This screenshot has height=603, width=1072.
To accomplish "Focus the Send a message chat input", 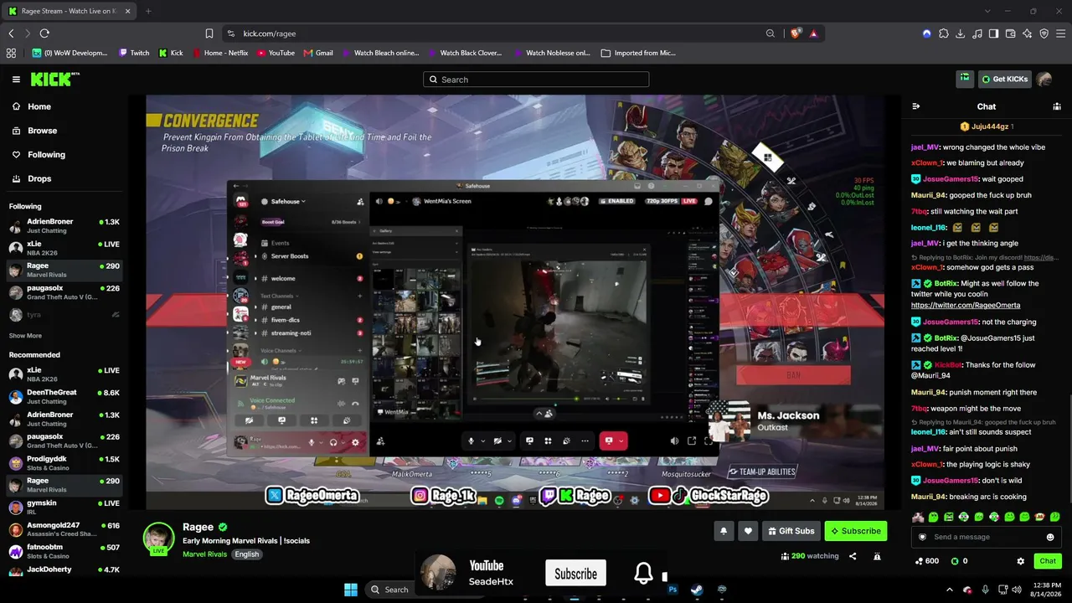I will pyautogui.click(x=987, y=537).
